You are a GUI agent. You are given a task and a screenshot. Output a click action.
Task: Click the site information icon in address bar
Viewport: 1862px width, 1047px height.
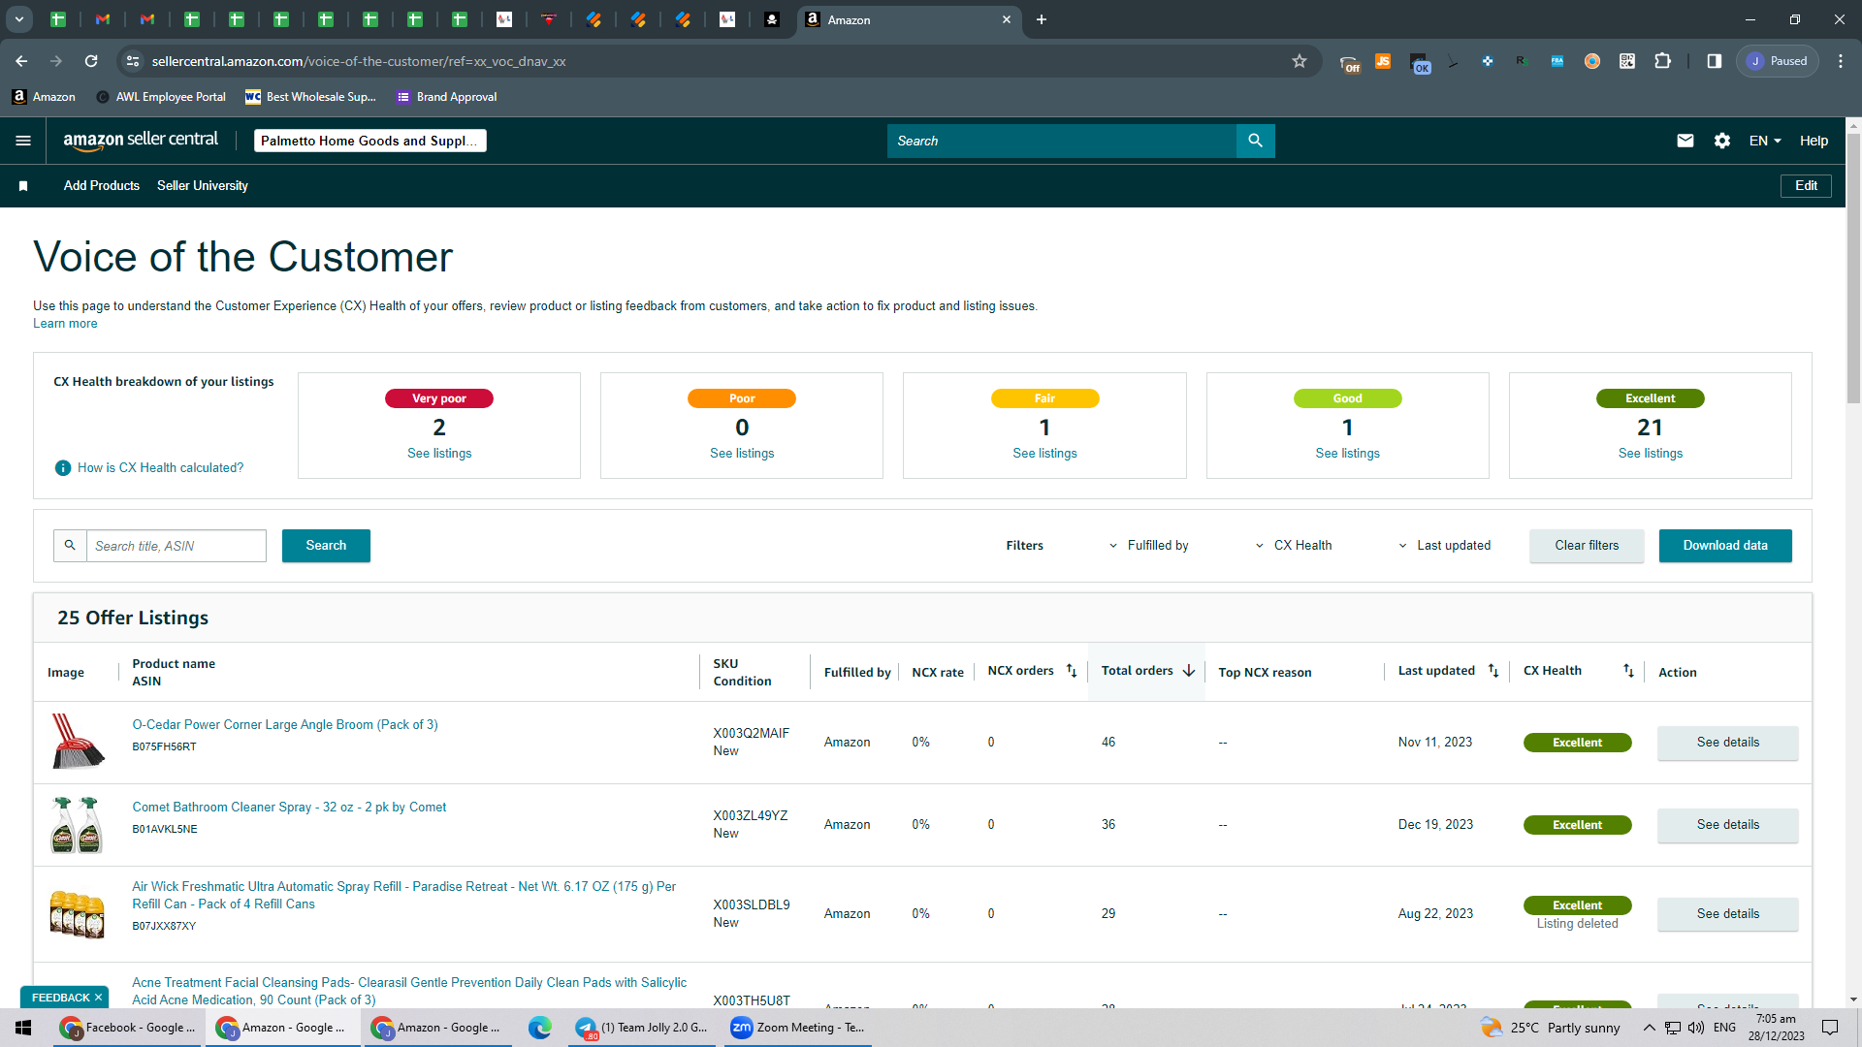133,61
